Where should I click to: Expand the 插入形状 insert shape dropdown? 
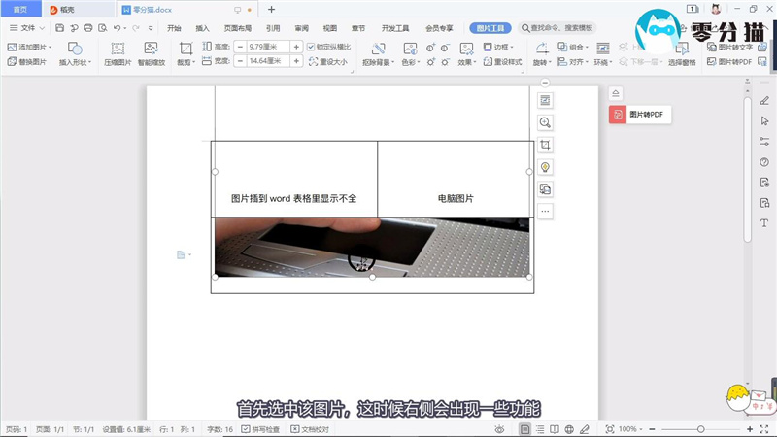75,62
